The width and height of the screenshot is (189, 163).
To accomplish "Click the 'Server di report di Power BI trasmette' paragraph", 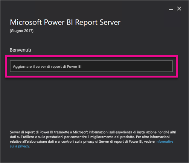I will [x=93, y=139].
